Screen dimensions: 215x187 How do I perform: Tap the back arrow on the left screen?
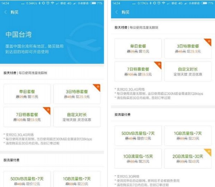pyautogui.click(x=6, y=12)
